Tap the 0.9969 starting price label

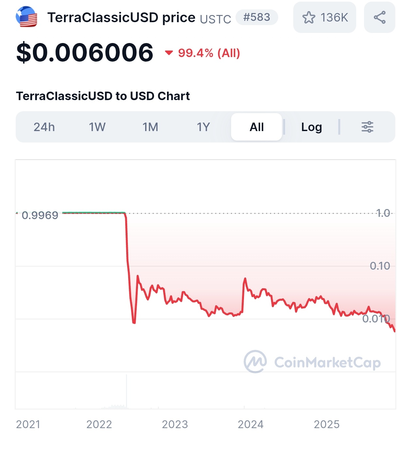(x=40, y=215)
